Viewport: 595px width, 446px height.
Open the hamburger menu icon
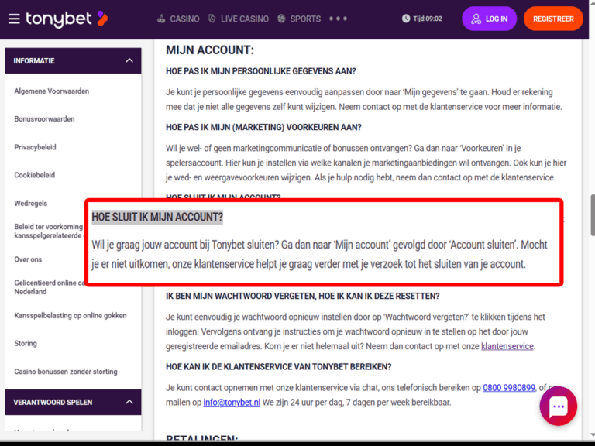pos(14,19)
